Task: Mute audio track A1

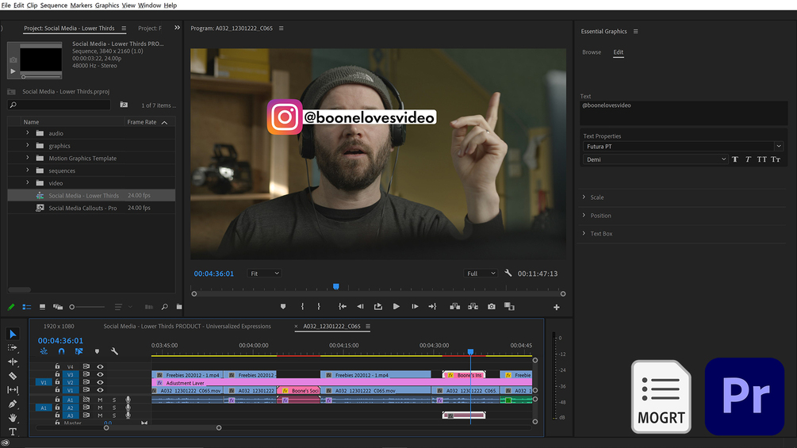Action: pyautogui.click(x=100, y=400)
